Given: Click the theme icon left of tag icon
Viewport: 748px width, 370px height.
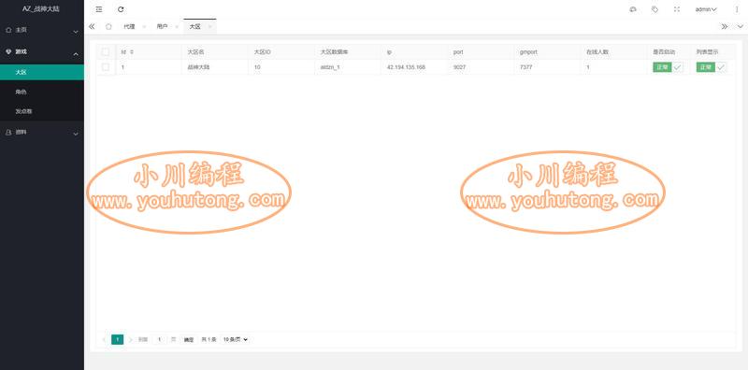Looking at the screenshot, I should pyautogui.click(x=633, y=9).
